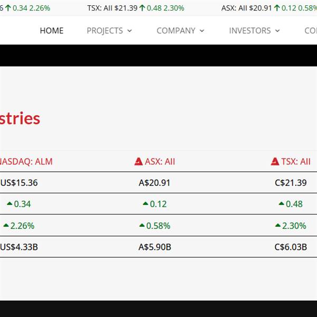The width and height of the screenshot is (317, 317).
Task: Click the TSX ticker quote in top bar
Action: coord(136,8)
